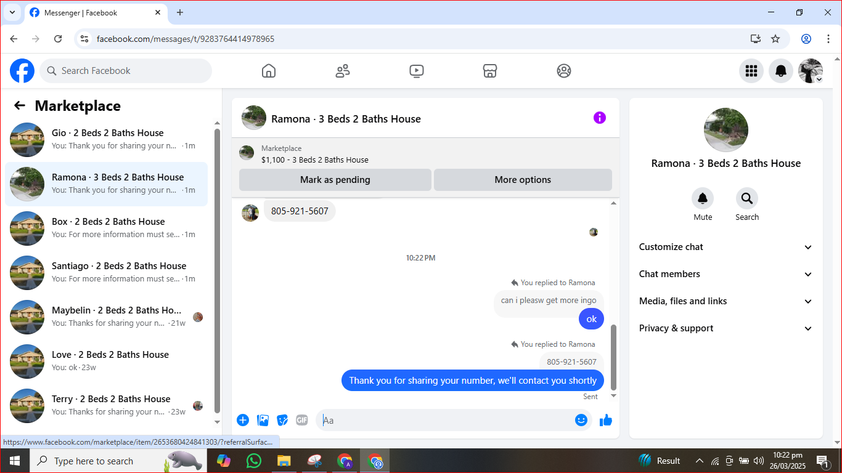Open Santiago 2 Beds 2 Baths chat

point(106,273)
